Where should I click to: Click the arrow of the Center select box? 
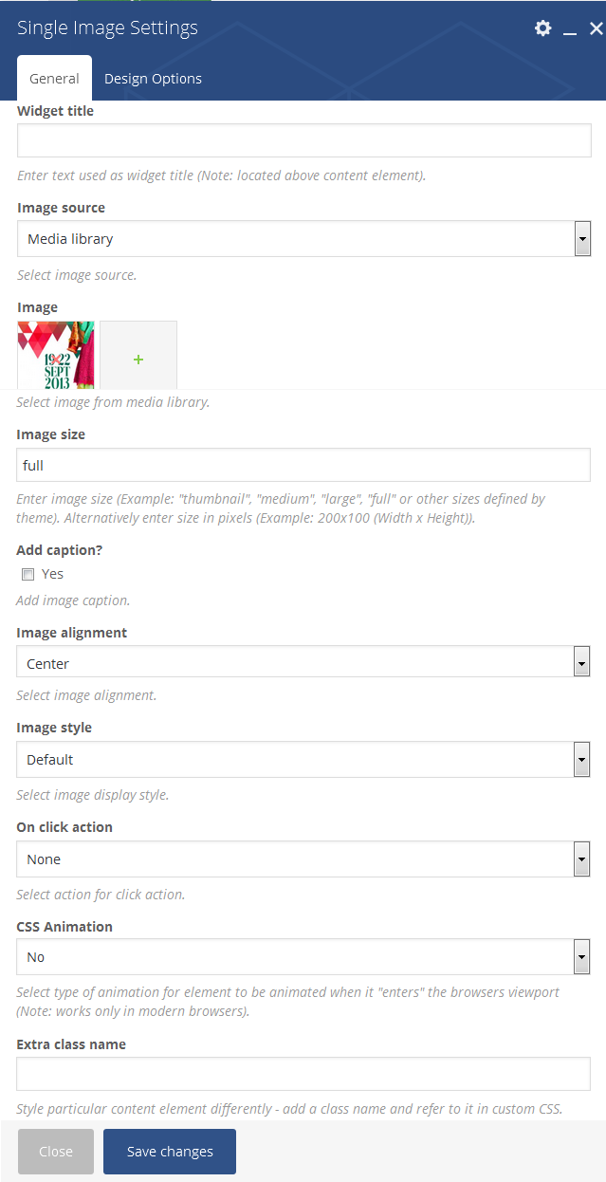point(582,662)
